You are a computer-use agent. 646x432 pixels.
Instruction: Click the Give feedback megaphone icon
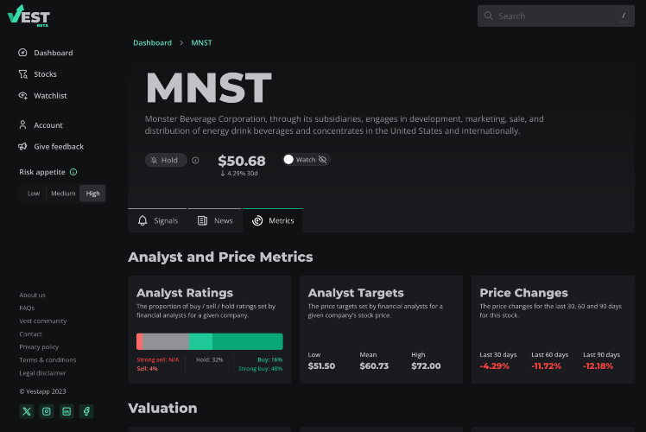coord(22,146)
